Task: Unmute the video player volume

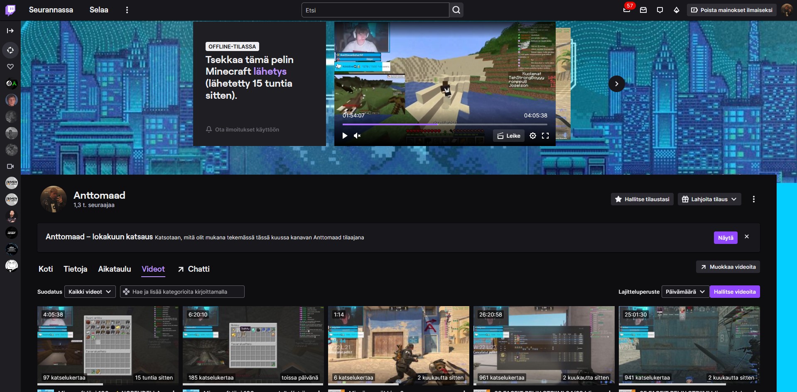Action: [x=357, y=136]
